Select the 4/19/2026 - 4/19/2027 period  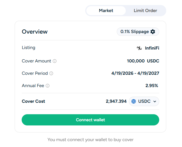coord(135,73)
